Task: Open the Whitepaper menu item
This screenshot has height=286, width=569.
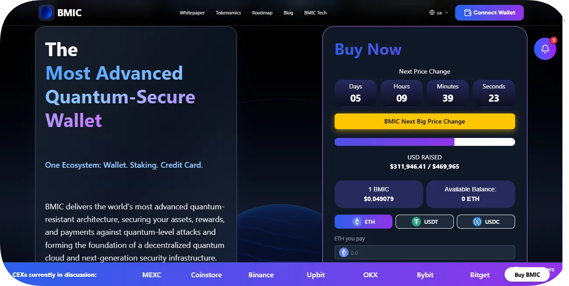Action: 192,13
